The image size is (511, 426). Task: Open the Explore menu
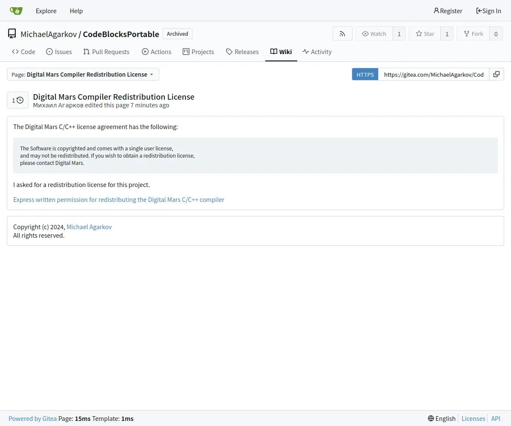(46, 11)
